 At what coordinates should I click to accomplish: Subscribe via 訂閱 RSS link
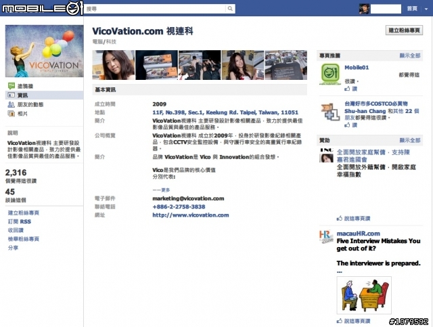[x=20, y=221]
